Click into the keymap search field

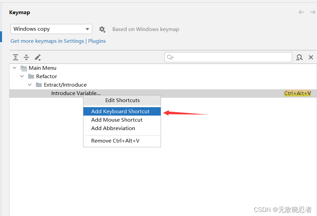point(228,57)
